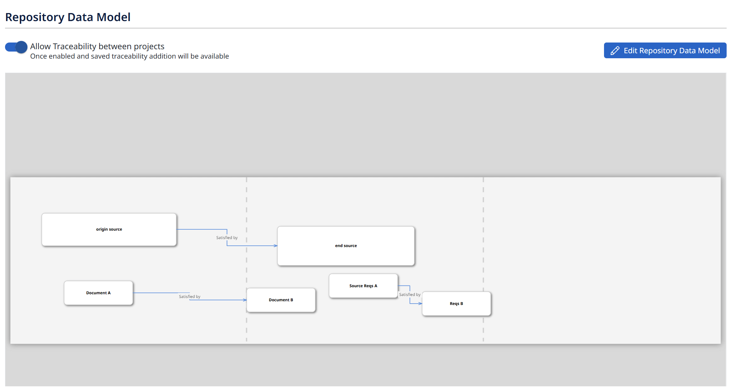Toggle Allow Traceability between projects switch

[x=16, y=47]
